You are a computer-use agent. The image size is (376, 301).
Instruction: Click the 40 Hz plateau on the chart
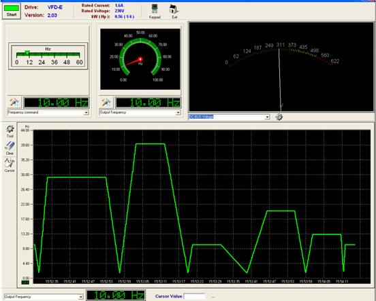tap(150, 144)
